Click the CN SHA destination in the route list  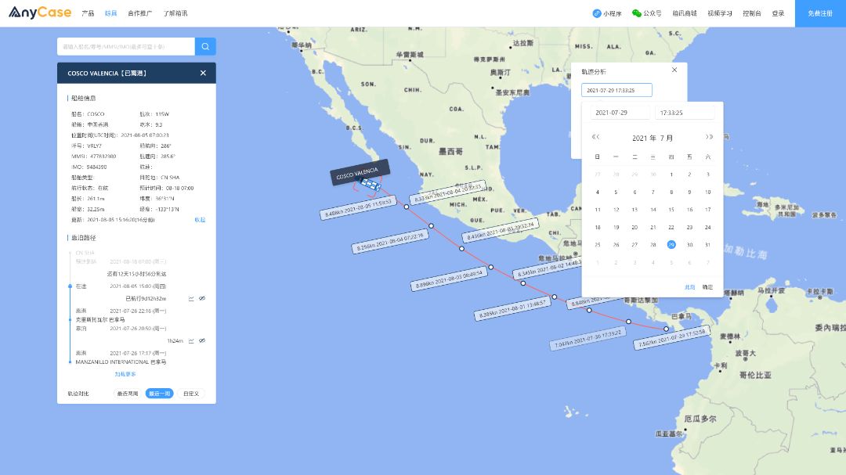point(85,253)
